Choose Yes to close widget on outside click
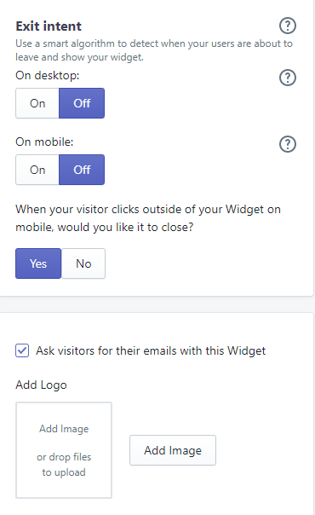 tap(38, 263)
